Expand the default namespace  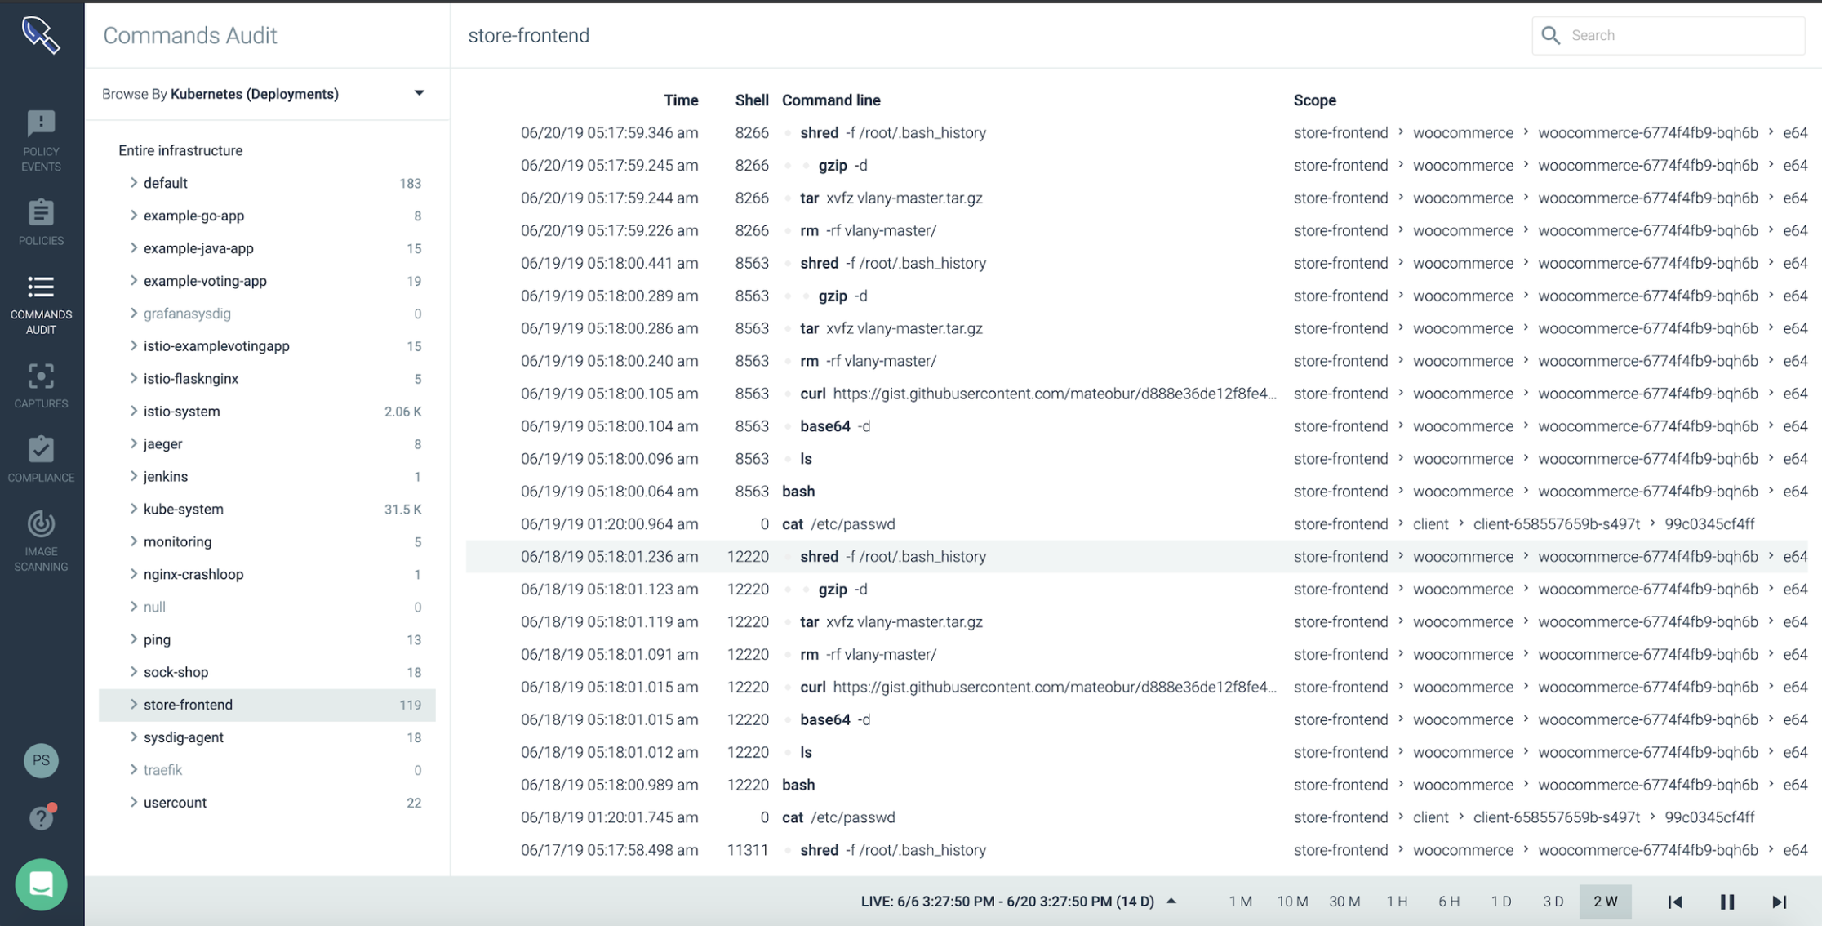point(133,183)
